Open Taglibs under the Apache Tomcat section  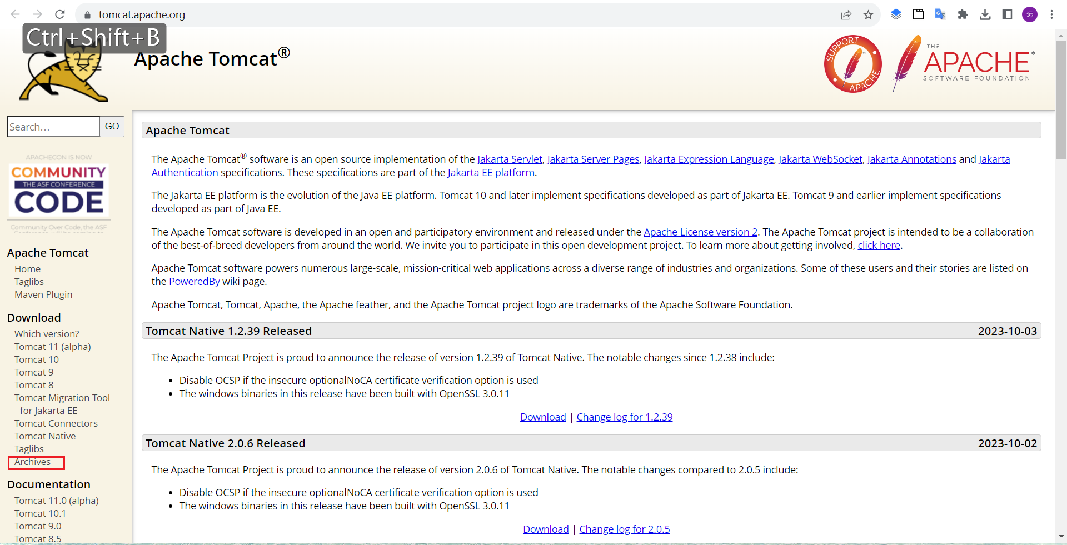29,282
